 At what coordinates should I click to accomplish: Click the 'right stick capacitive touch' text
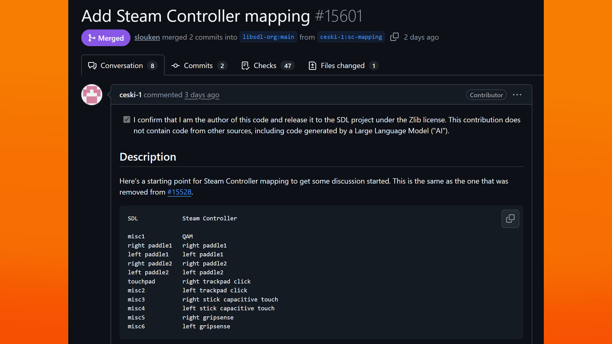pyautogui.click(x=230, y=299)
